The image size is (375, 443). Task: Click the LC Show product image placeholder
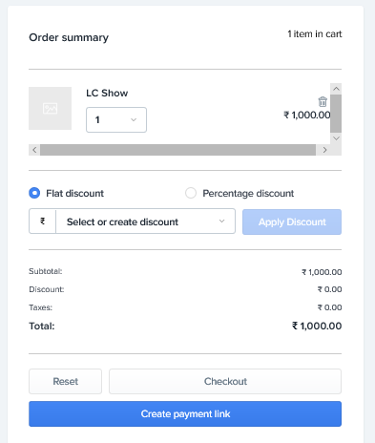tap(50, 108)
